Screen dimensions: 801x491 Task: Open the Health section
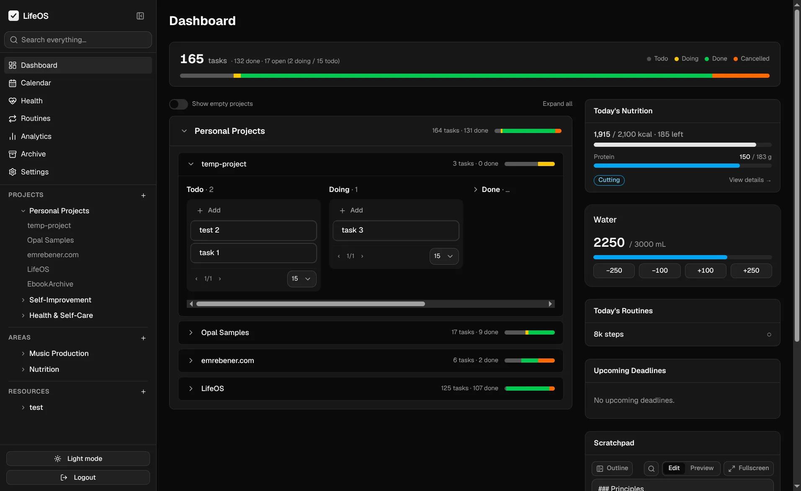click(x=78, y=101)
